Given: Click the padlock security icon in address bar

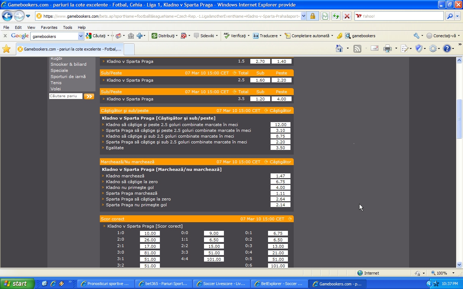Looking at the screenshot, I should (313, 16).
